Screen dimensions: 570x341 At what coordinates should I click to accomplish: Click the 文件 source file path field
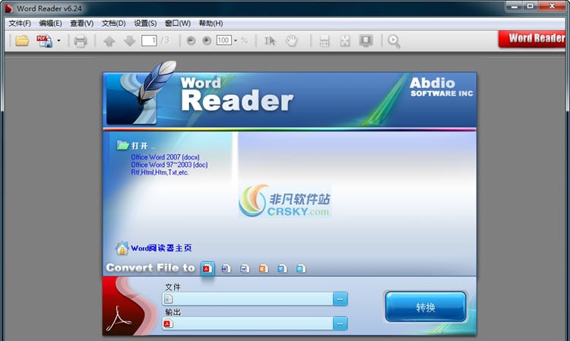coord(248,299)
